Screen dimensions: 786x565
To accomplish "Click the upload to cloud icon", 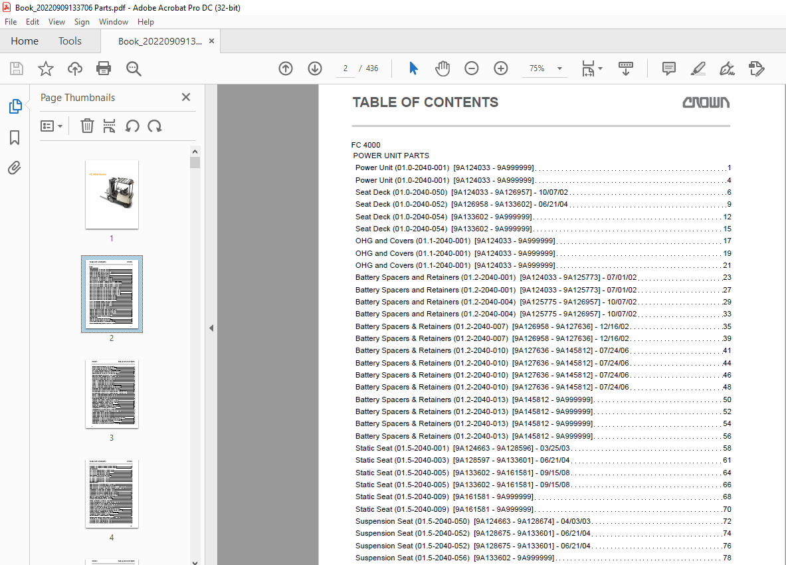I will click(x=75, y=68).
